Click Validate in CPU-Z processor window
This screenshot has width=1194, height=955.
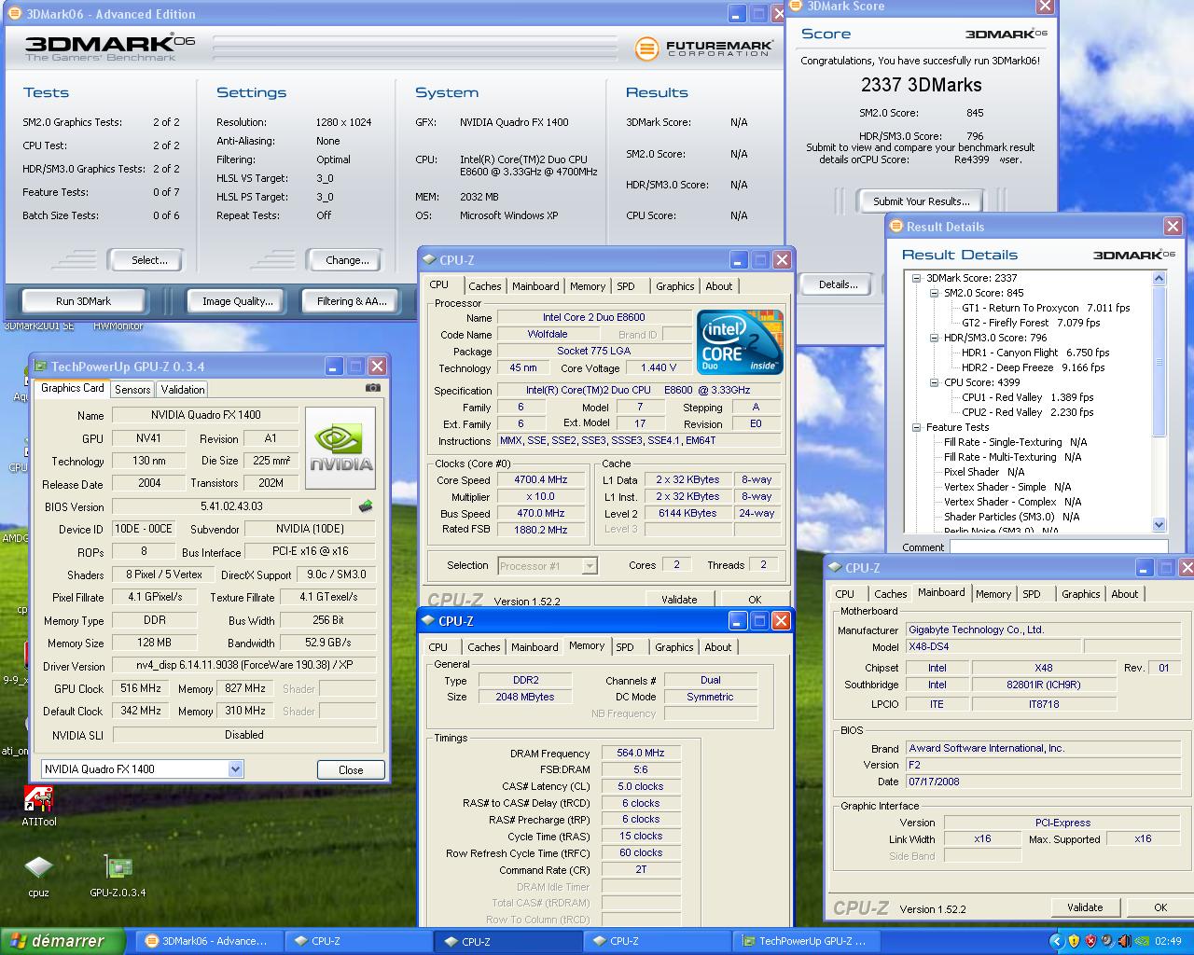pos(679,600)
